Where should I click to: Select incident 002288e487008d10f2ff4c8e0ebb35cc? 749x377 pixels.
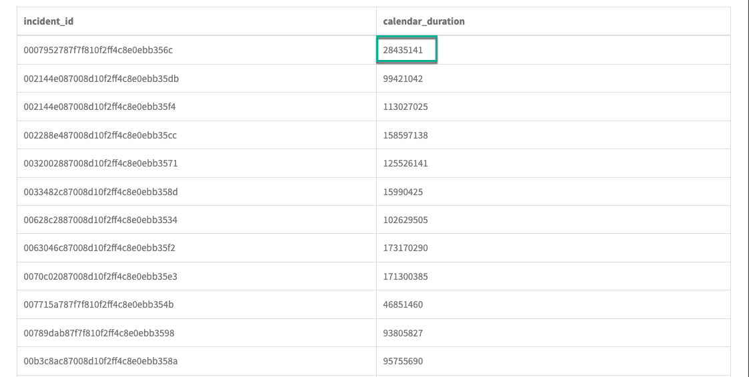point(100,135)
